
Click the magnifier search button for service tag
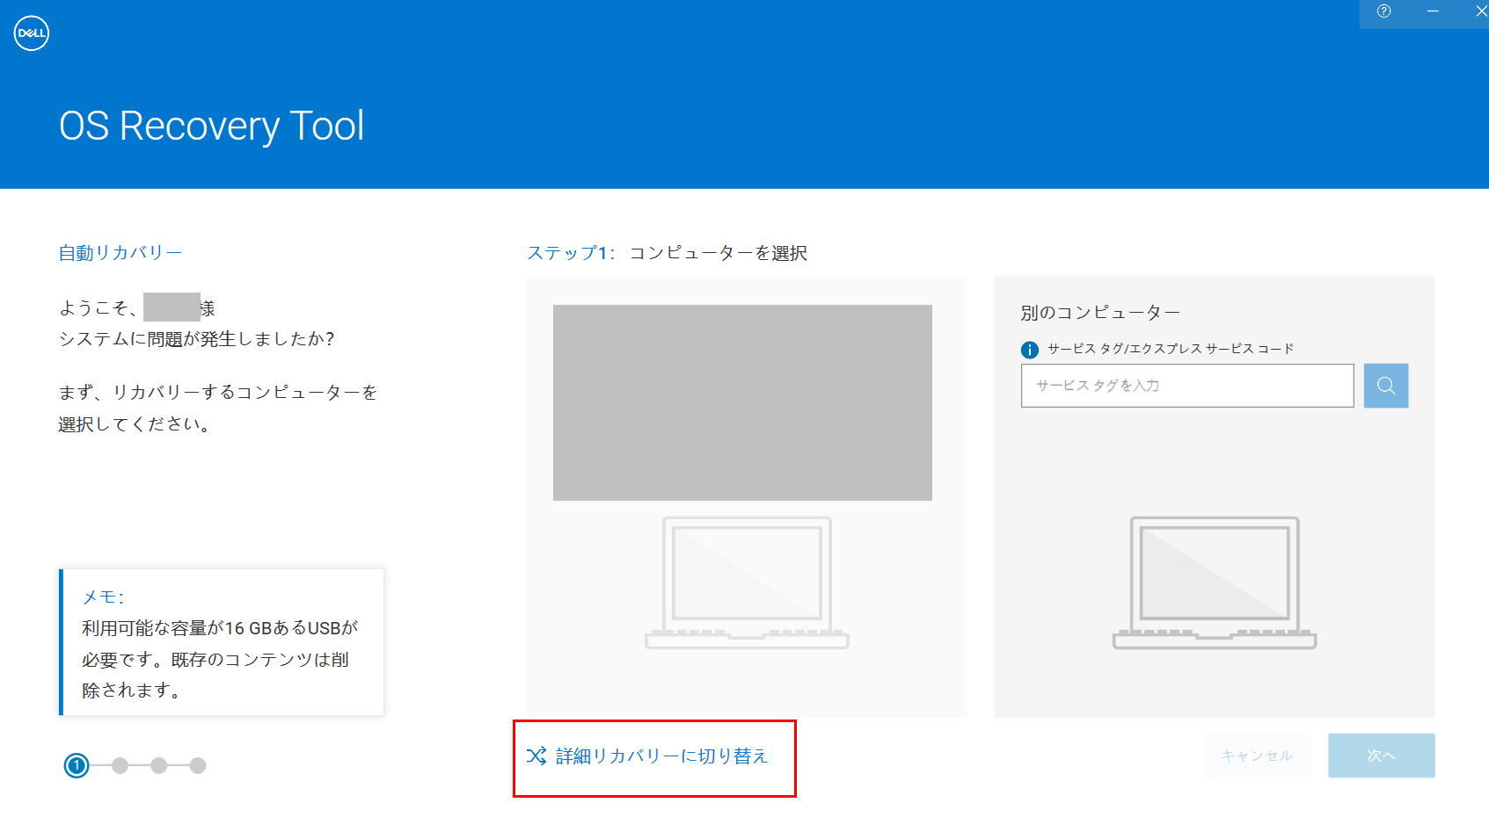1386,386
